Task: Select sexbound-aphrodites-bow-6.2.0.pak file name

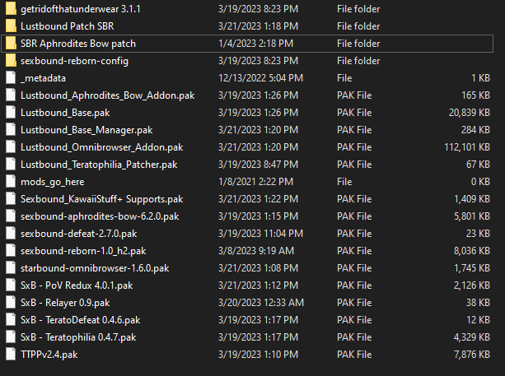Action: coord(100,216)
